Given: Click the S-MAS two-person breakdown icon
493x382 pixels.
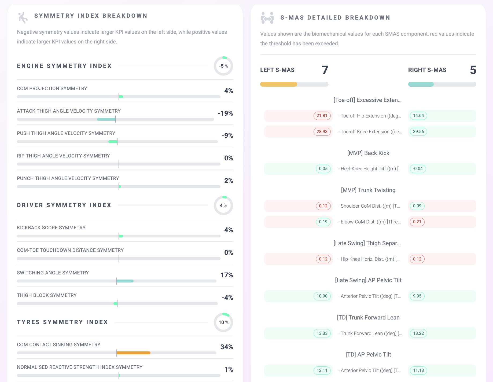Looking at the screenshot, I should (x=267, y=18).
